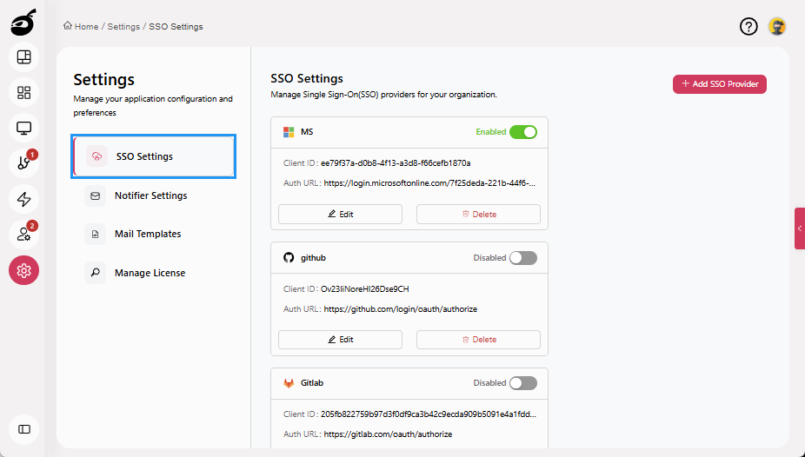Click the GitHub logo on github card
This screenshot has width=805, height=457.
pos(289,257)
